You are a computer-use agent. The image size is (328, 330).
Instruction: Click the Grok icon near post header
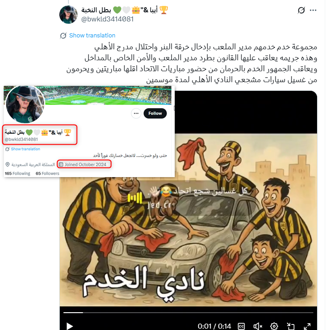(301, 10)
